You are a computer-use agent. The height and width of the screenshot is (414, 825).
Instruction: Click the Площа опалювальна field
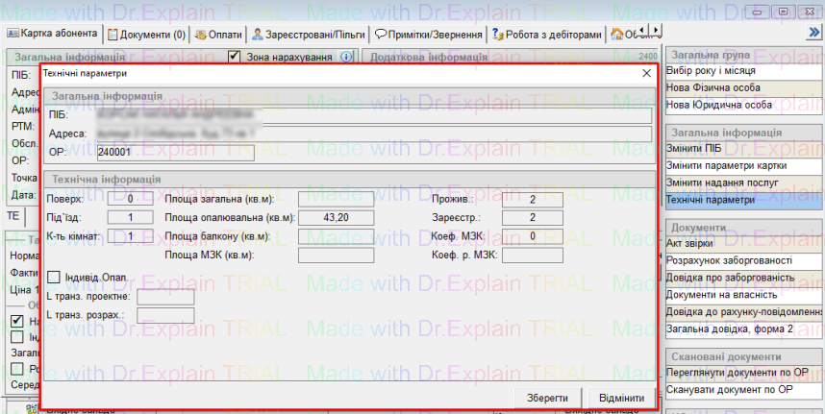335,217
